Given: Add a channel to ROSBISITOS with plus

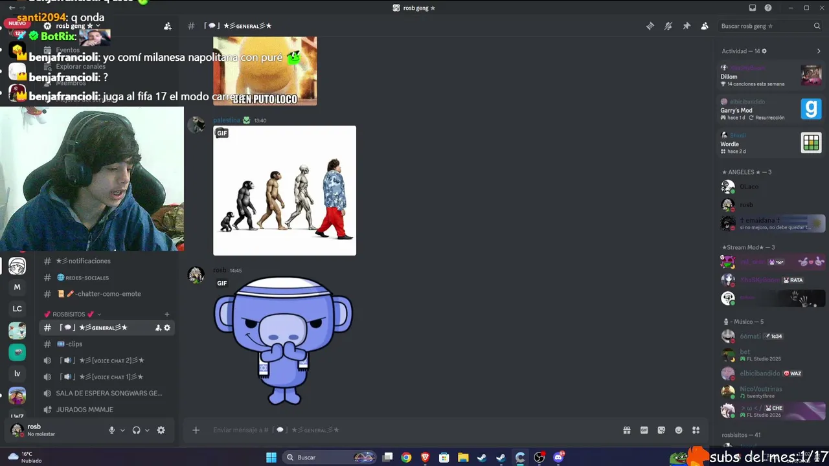Looking at the screenshot, I should click(167, 315).
